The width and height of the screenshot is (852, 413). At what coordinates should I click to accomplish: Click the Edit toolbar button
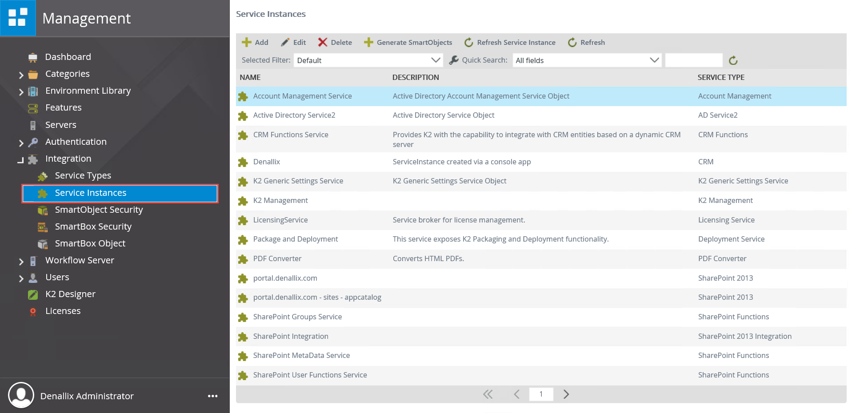[x=293, y=42]
